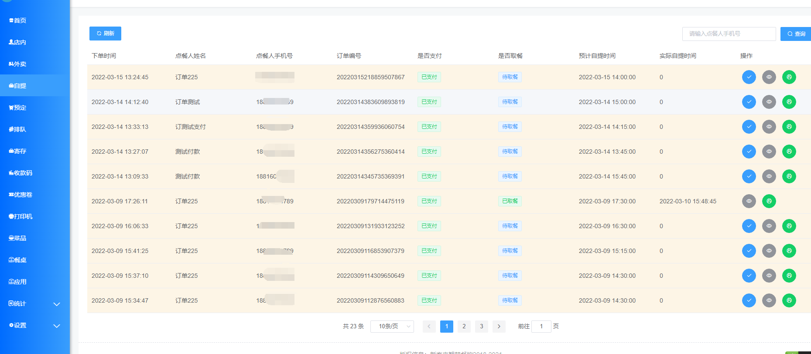Image resolution: width=811 pixels, height=354 pixels.
Task: View details of order 2022-03-15 13:24:45
Action: click(769, 77)
